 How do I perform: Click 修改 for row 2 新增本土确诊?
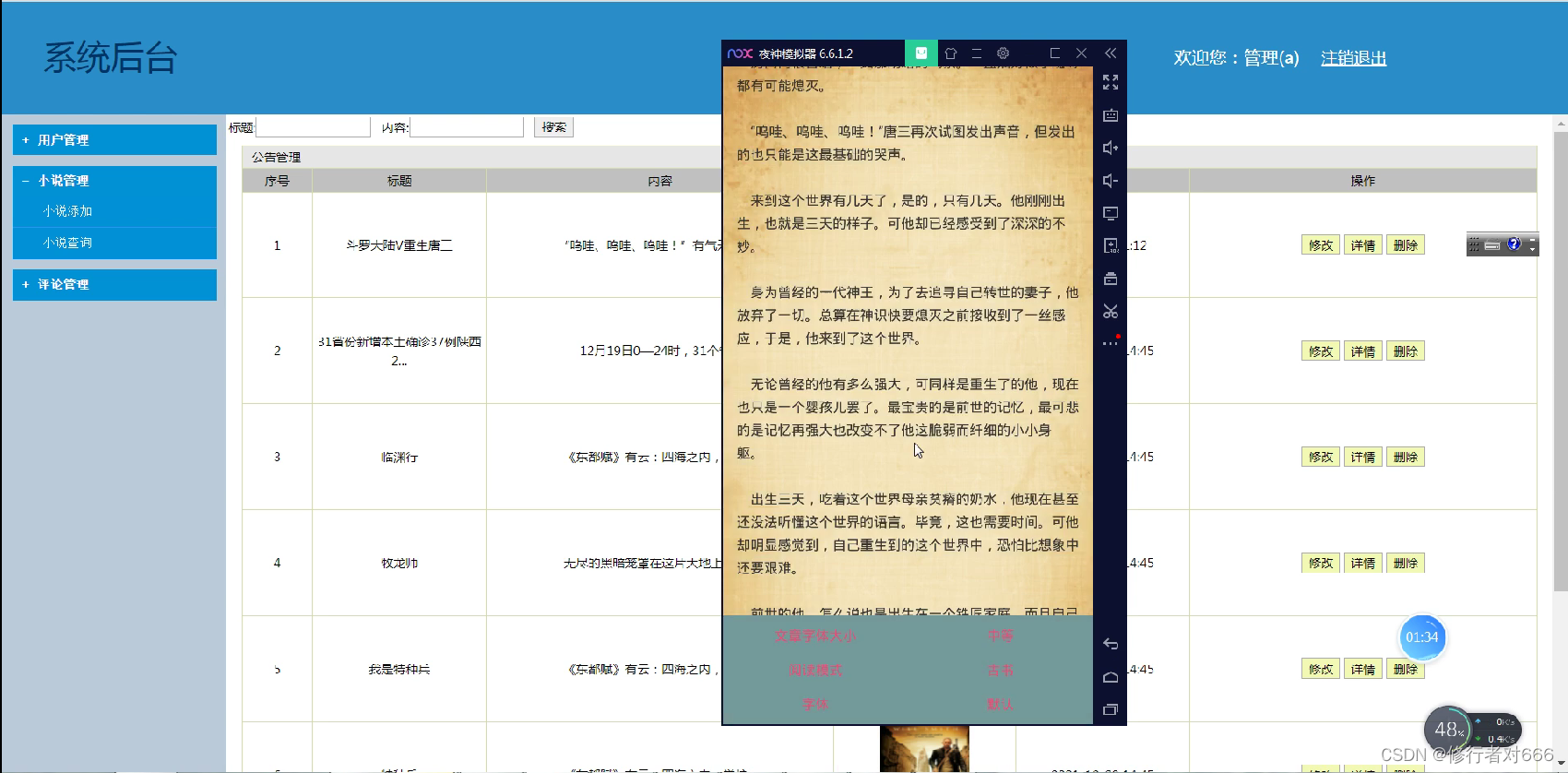(x=1321, y=351)
